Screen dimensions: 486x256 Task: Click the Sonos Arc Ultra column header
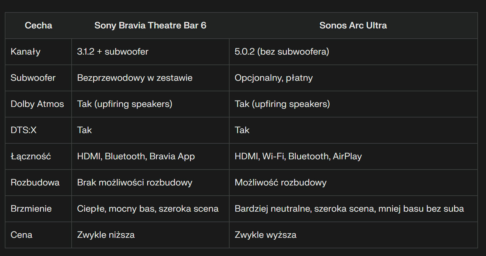[353, 26]
